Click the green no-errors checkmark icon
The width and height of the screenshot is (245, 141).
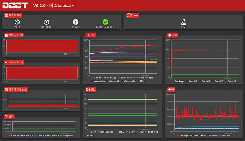[105, 22]
